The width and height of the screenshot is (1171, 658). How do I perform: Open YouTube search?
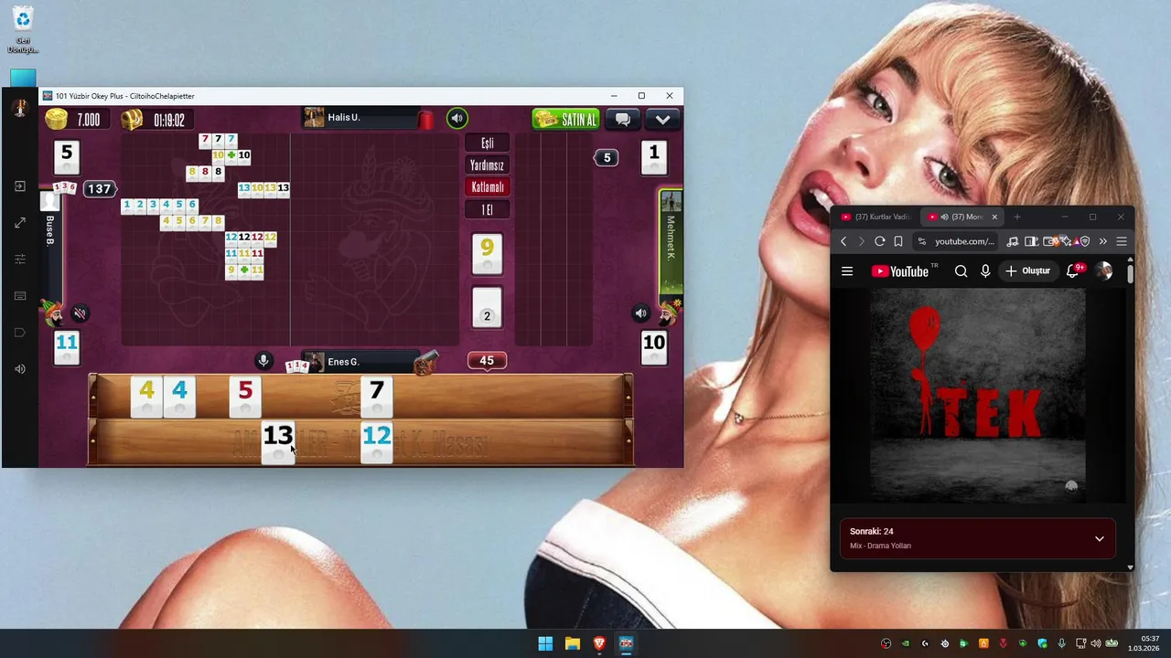(961, 271)
